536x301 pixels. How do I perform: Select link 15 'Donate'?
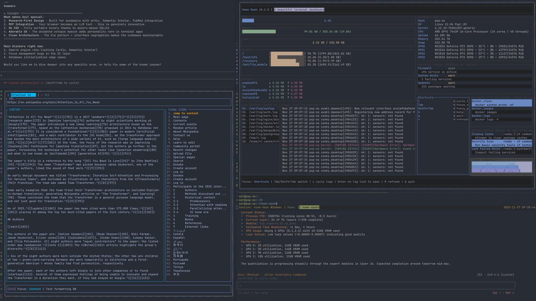tap(178, 165)
